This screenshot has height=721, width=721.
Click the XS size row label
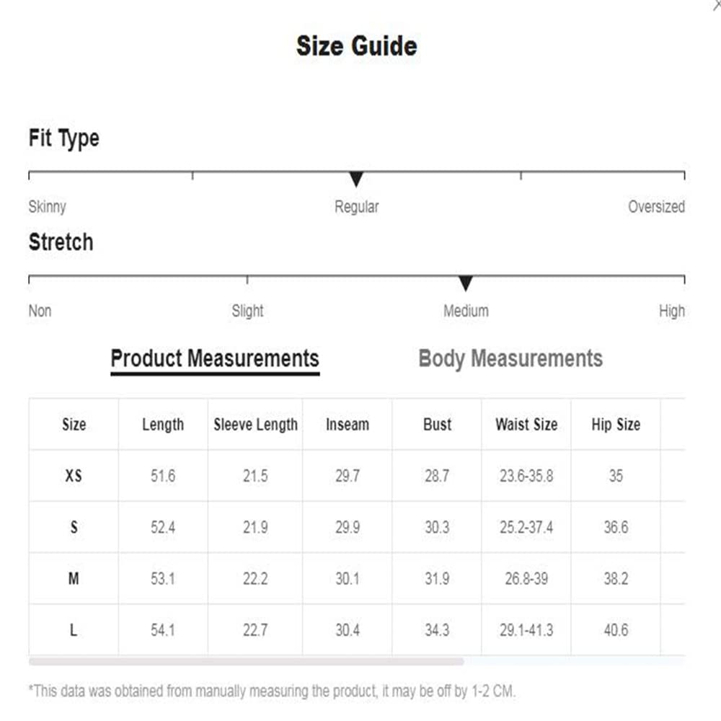74,476
